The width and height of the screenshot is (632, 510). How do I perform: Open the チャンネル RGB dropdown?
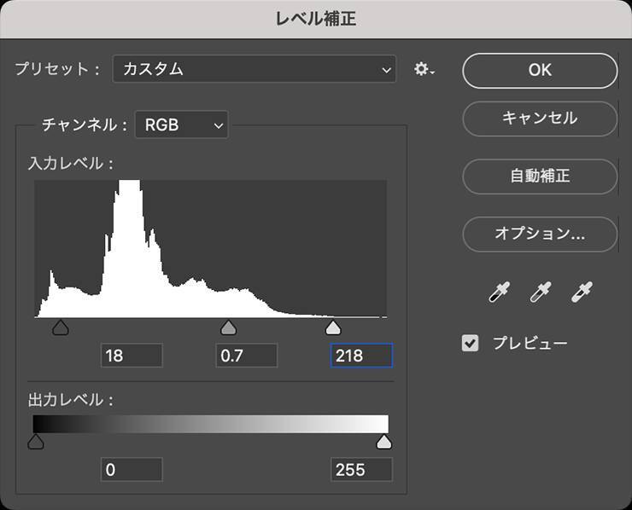(182, 125)
